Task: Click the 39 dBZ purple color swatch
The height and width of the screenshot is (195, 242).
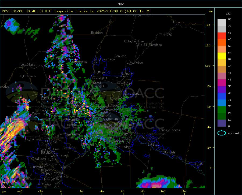Action: click(x=222, y=89)
